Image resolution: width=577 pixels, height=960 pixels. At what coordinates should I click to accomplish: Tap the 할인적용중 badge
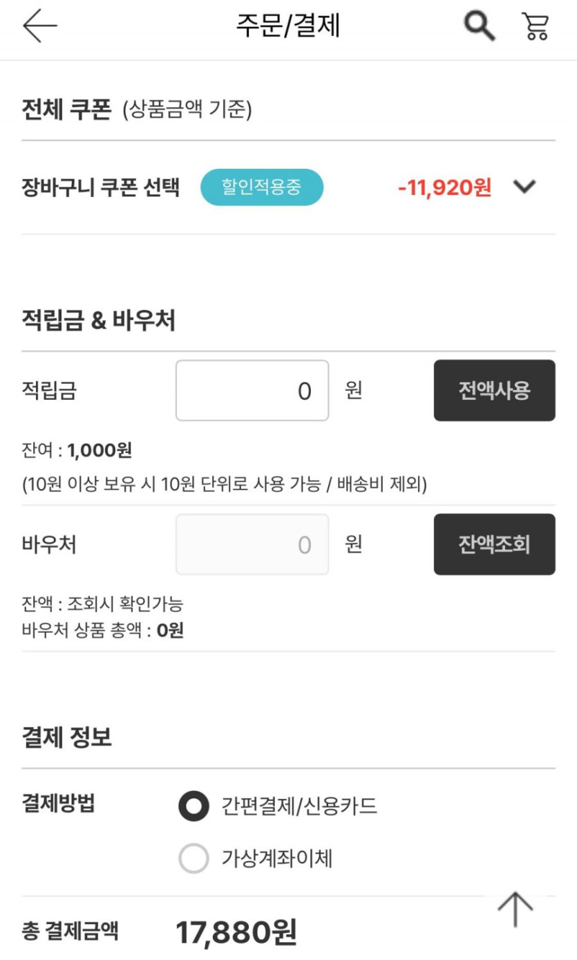[262, 187]
